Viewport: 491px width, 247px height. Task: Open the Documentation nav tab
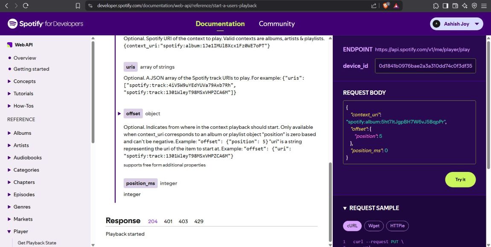(x=220, y=24)
